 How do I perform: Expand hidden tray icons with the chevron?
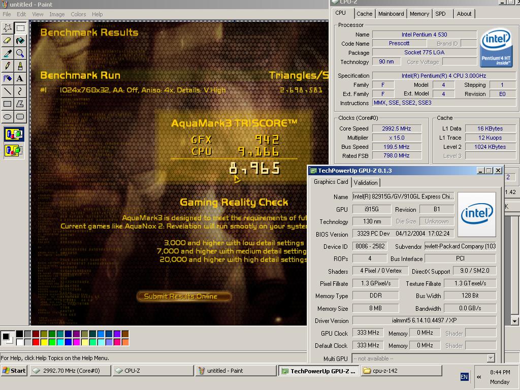click(479, 377)
